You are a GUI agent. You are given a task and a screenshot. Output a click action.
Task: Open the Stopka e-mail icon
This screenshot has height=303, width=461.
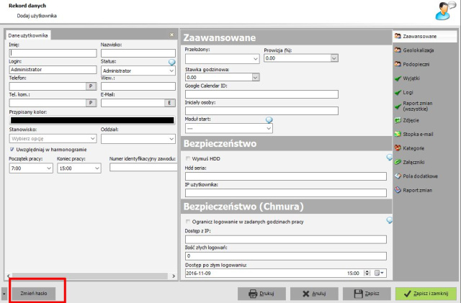point(398,135)
